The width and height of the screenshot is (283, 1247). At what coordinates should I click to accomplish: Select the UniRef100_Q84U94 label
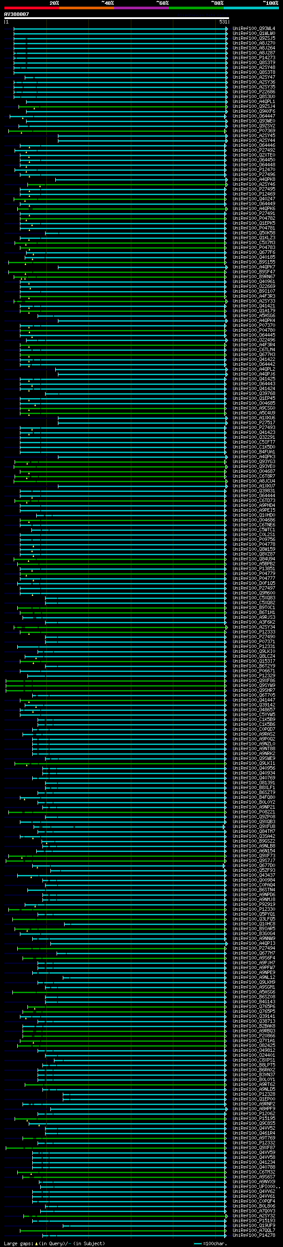tap(254, 559)
